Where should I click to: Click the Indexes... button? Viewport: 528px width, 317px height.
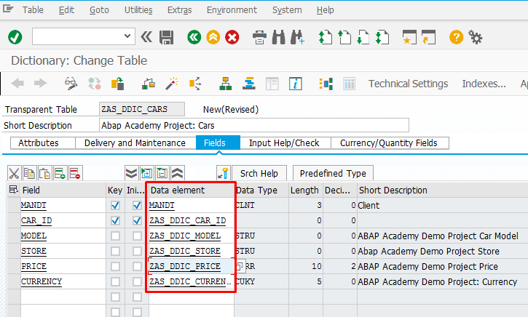tap(484, 84)
